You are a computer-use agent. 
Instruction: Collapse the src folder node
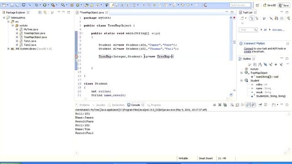pos(8,21)
